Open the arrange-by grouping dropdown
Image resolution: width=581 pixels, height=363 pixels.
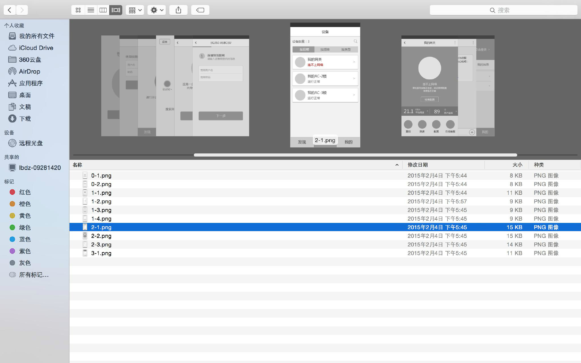point(135,10)
